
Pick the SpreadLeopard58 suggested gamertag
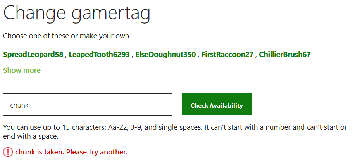[33, 55]
